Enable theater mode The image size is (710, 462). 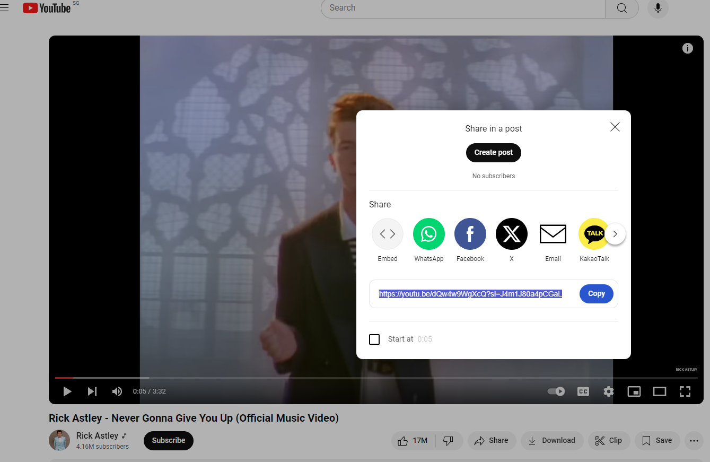click(x=660, y=391)
